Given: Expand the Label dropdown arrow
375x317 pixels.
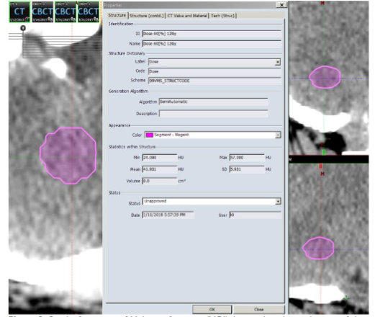Looking at the screenshot, I should pyautogui.click(x=278, y=62).
